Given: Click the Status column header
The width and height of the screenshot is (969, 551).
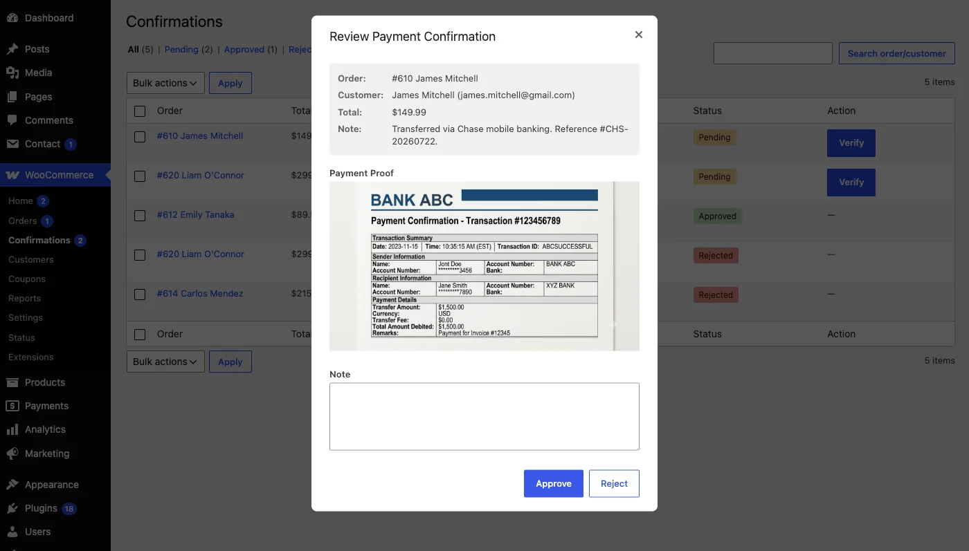Looking at the screenshot, I should tap(707, 111).
